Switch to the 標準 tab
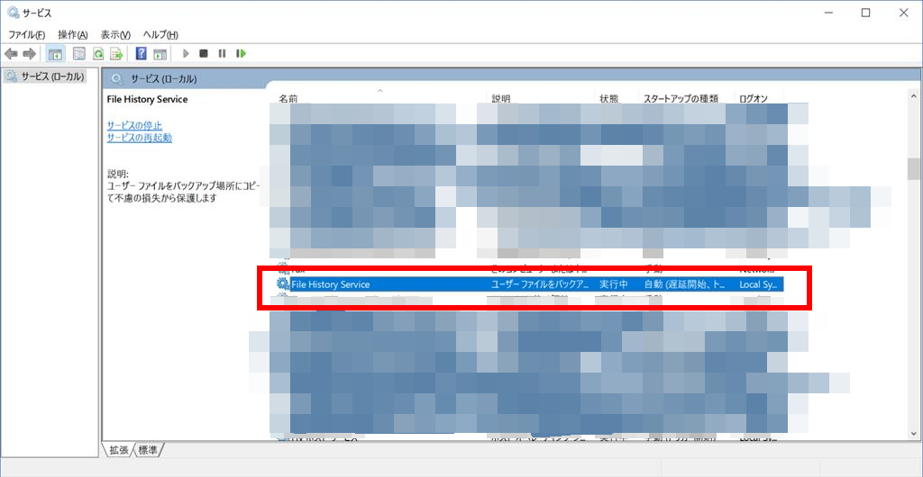The width and height of the screenshot is (923, 477). click(149, 449)
